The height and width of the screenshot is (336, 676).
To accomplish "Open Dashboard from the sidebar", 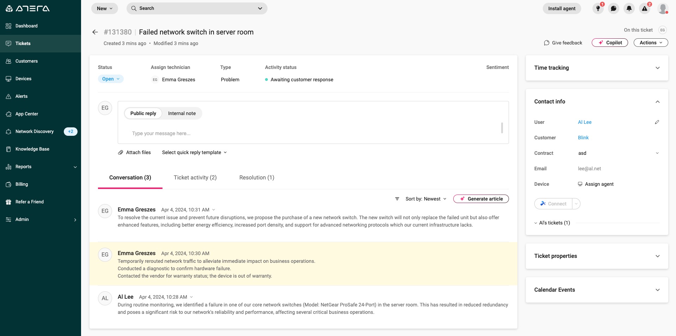I will pos(41,26).
